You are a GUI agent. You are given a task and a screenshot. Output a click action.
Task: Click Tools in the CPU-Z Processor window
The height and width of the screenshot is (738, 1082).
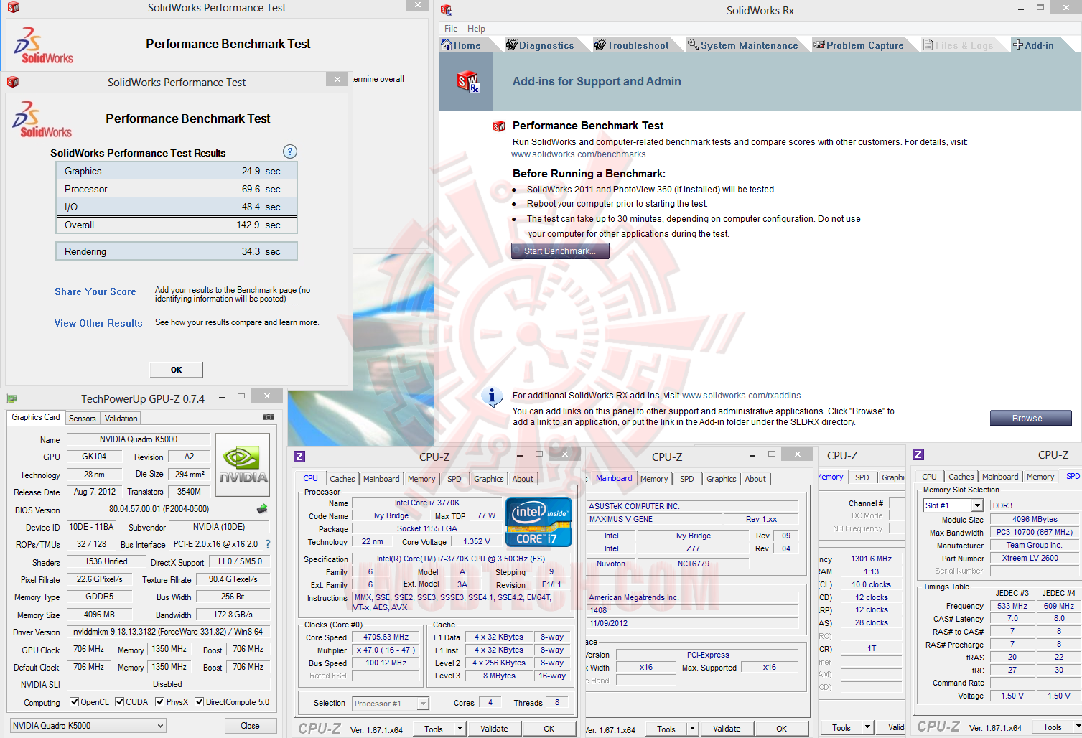[434, 729]
